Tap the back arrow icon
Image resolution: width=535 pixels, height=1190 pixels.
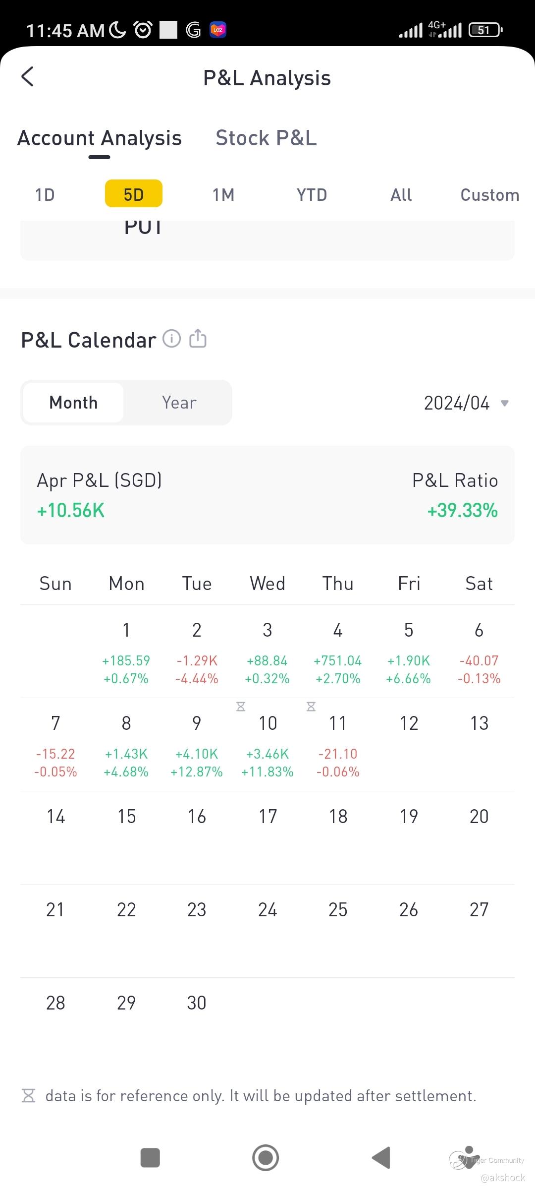[x=28, y=77]
